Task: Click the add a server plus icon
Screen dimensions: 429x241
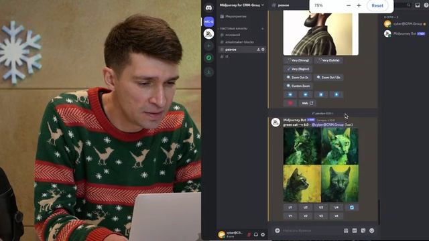Action: coord(208,46)
